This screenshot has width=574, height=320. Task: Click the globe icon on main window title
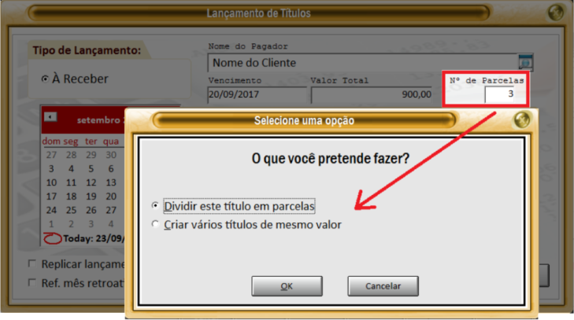[555, 12]
